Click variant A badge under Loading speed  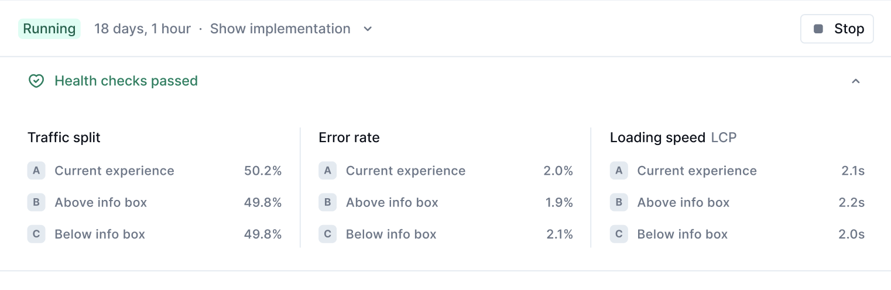[x=619, y=171]
